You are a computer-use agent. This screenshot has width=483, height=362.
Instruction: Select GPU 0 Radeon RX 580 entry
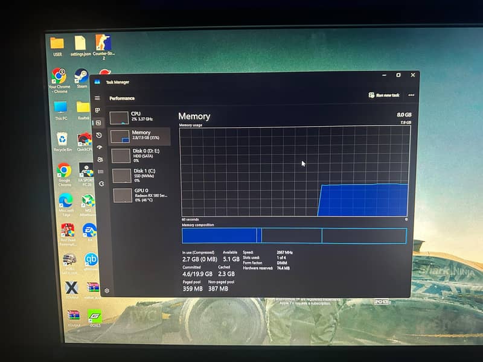pos(142,195)
